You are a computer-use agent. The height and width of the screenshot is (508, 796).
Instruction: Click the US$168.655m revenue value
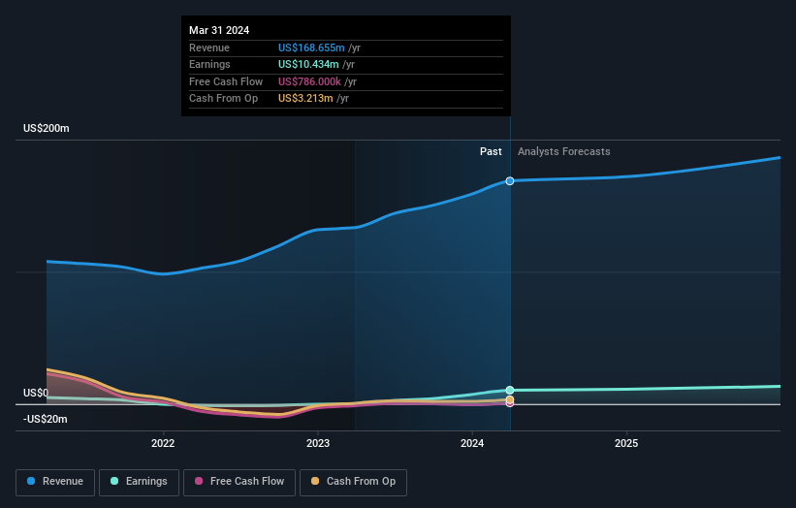(x=311, y=48)
